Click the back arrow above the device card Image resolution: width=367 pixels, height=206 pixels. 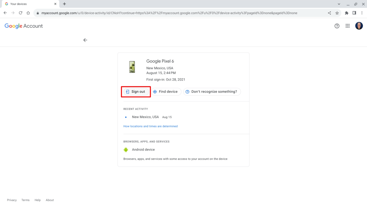click(x=85, y=40)
